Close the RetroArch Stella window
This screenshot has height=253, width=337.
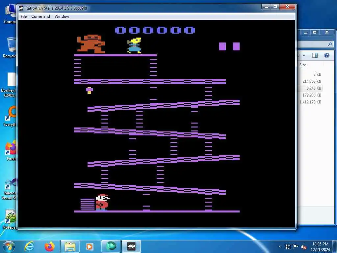tap(288, 7)
